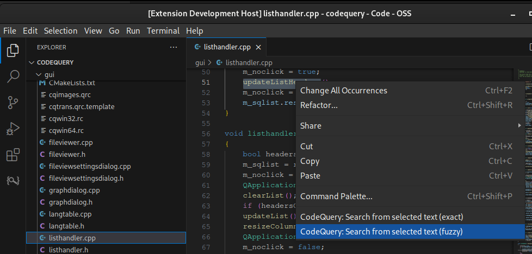Click line number 50 in gutter
This screenshot has width=532, height=254.
[x=206, y=72]
